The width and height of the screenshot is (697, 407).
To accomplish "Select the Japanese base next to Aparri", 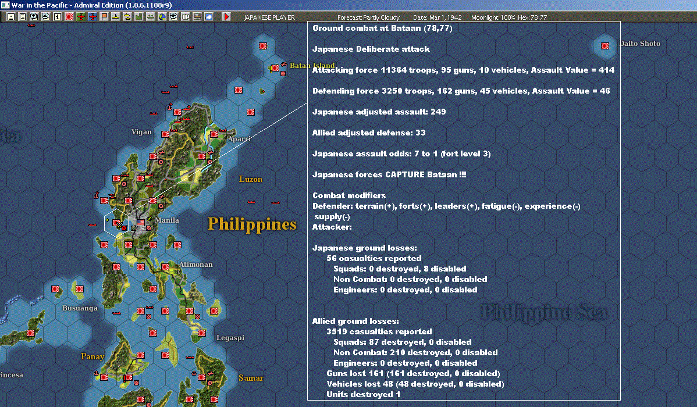I will coord(214,134).
